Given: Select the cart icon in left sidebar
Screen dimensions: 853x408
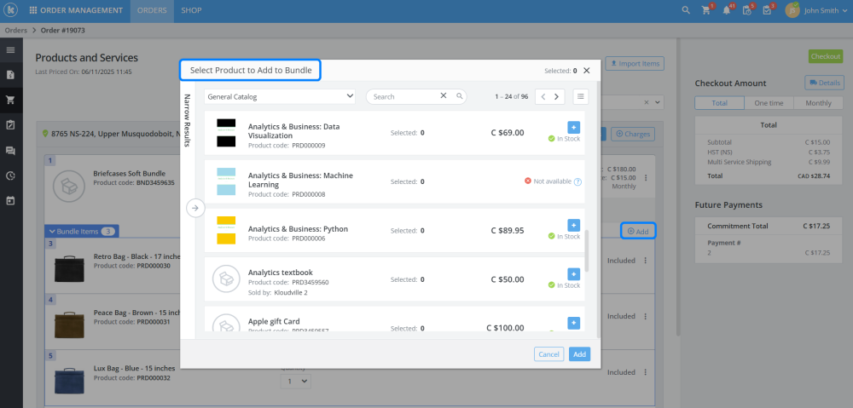Looking at the screenshot, I should click(x=10, y=100).
